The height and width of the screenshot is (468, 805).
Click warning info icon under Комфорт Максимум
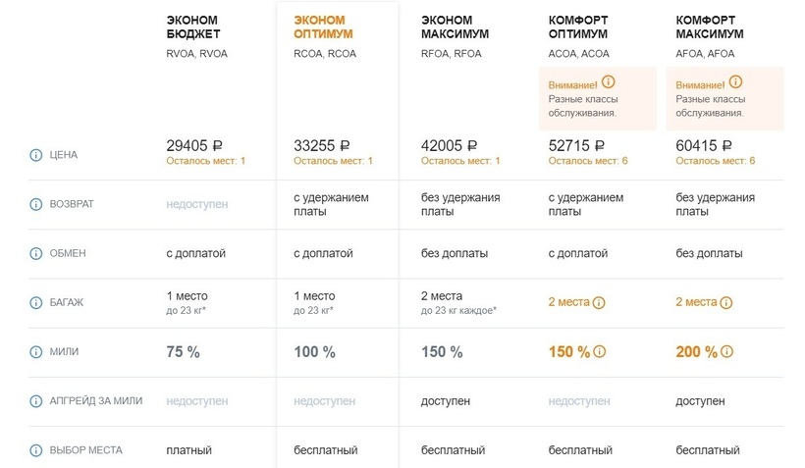point(735,82)
